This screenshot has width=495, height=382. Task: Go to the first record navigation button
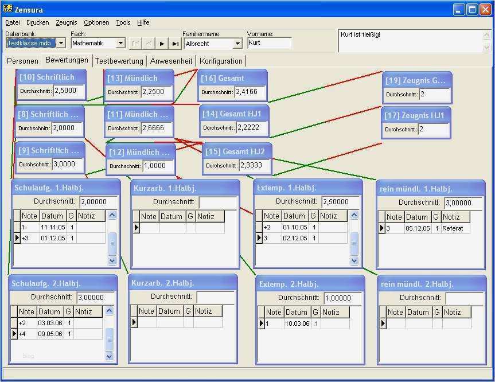pos(136,43)
